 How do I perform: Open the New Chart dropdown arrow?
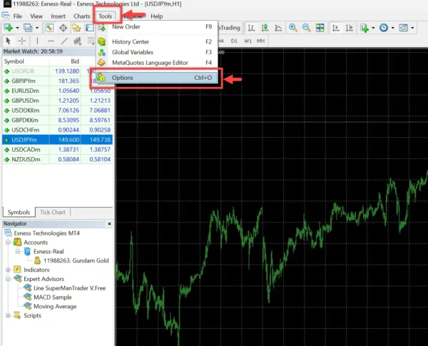(x=17, y=28)
